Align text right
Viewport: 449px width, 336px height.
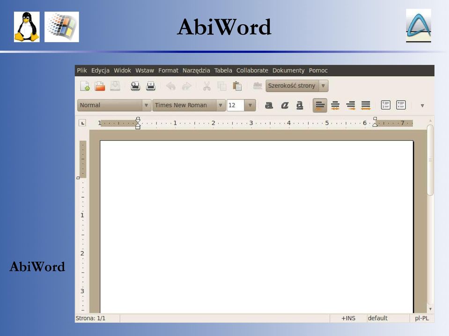[x=351, y=106]
